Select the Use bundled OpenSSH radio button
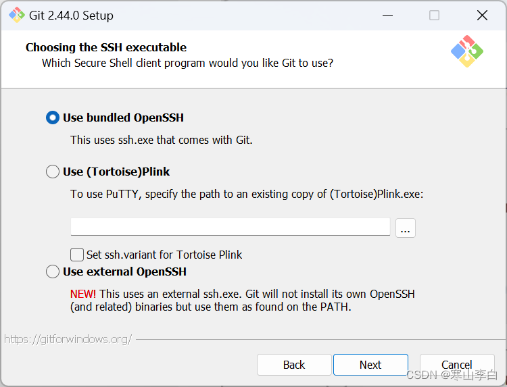This screenshot has width=507, height=387. (53, 118)
